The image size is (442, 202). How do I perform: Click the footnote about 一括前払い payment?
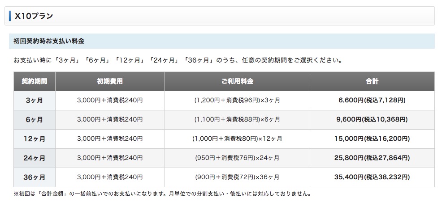[162, 194]
